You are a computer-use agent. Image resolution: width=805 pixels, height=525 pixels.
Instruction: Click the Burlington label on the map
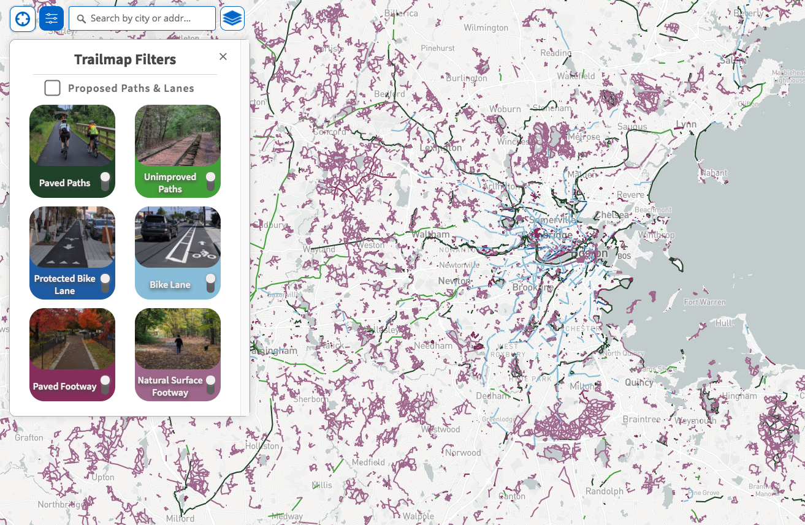tap(467, 78)
